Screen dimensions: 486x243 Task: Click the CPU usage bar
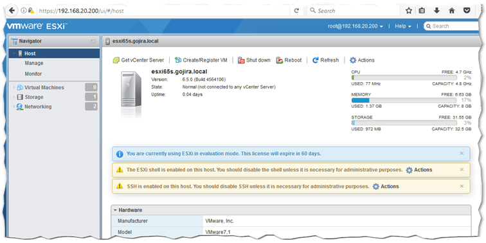[404, 78]
